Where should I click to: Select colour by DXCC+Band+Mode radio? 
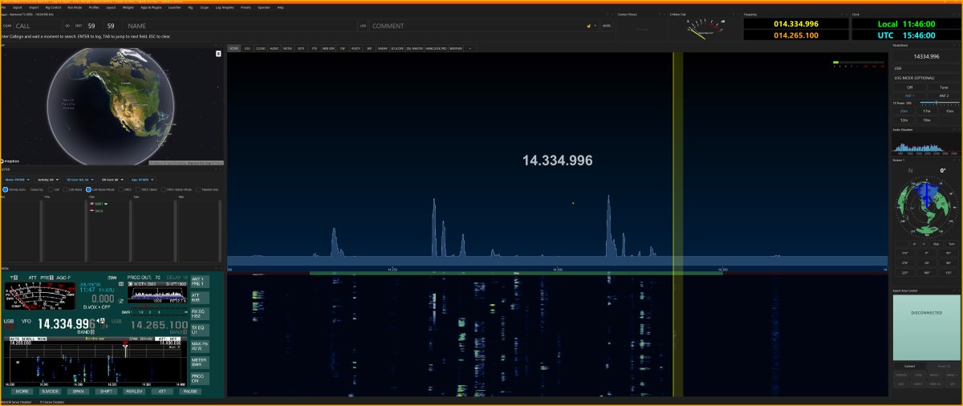(164, 189)
